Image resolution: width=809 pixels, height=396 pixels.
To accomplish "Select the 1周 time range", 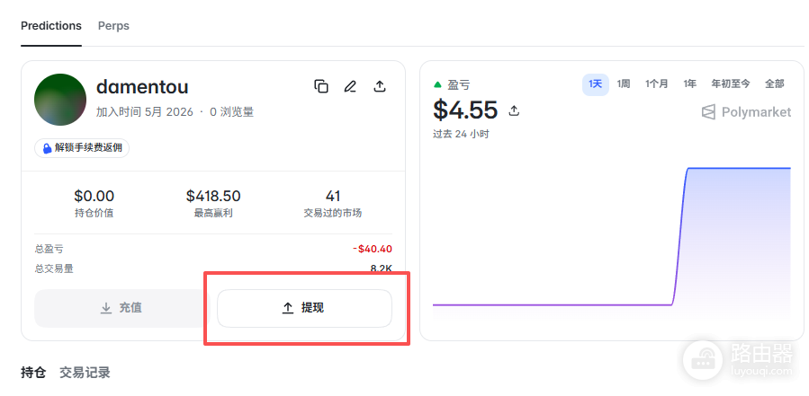I will click(624, 84).
